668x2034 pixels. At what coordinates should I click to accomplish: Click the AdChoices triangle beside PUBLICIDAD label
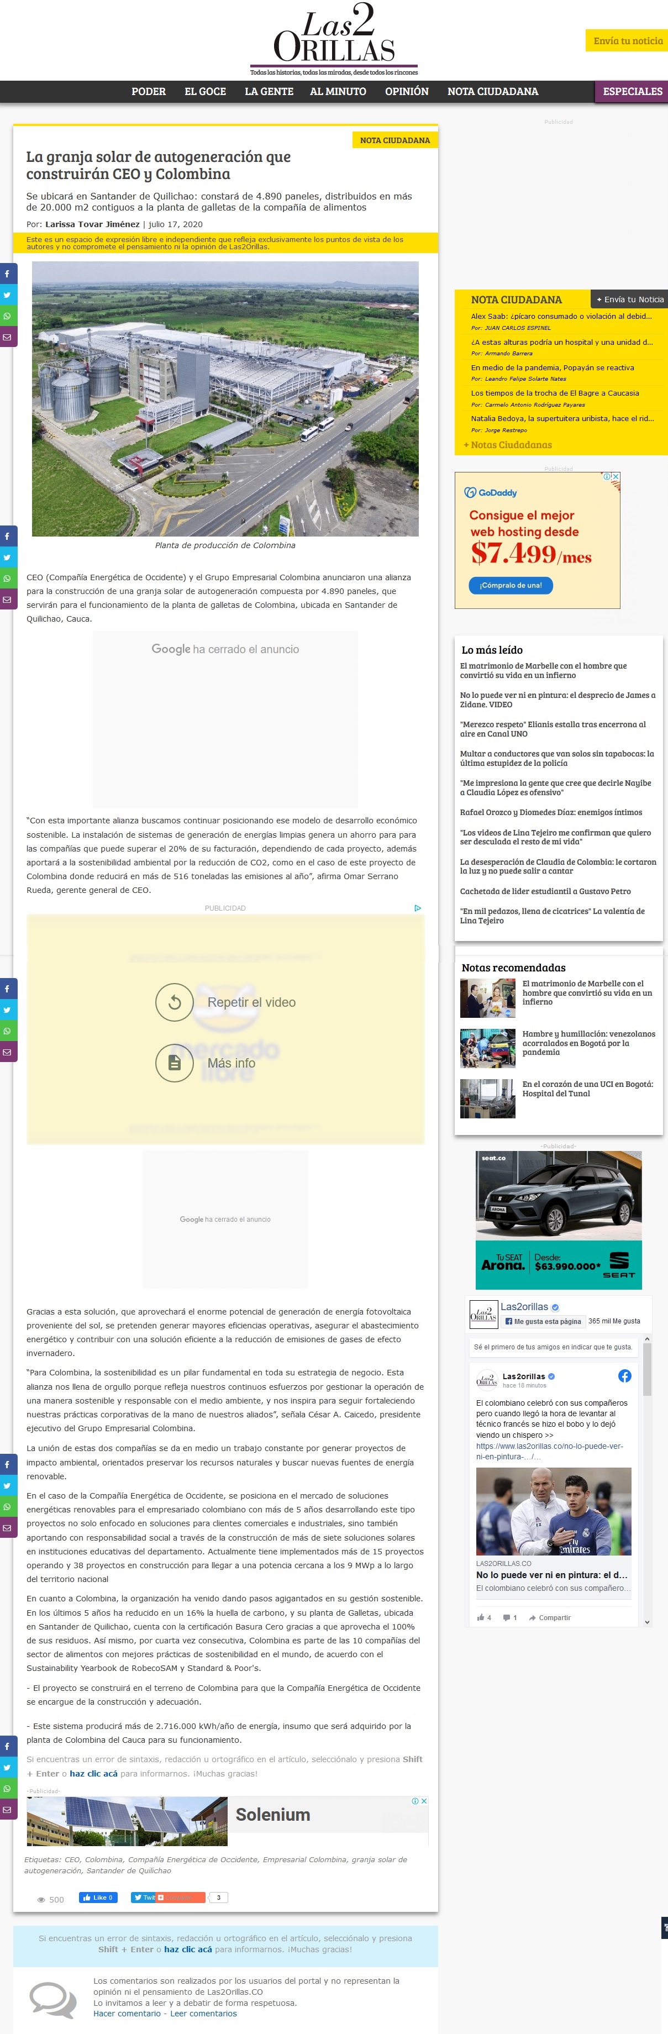point(418,908)
